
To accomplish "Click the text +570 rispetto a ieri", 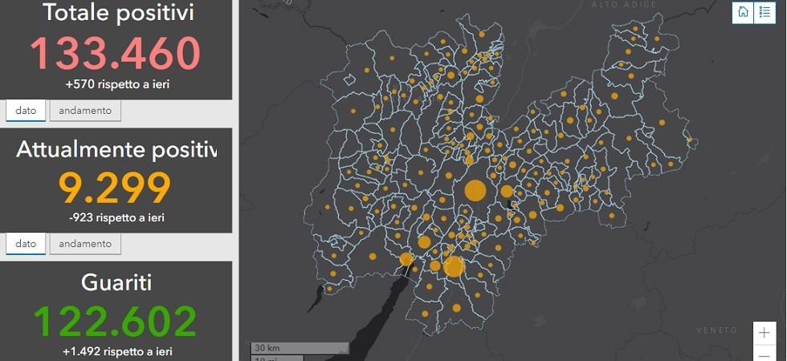I will click(117, 84).
